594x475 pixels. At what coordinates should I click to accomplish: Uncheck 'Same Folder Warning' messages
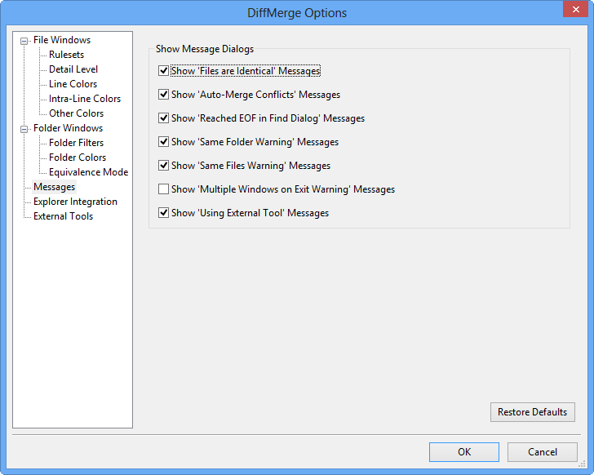tap(164, 142)
